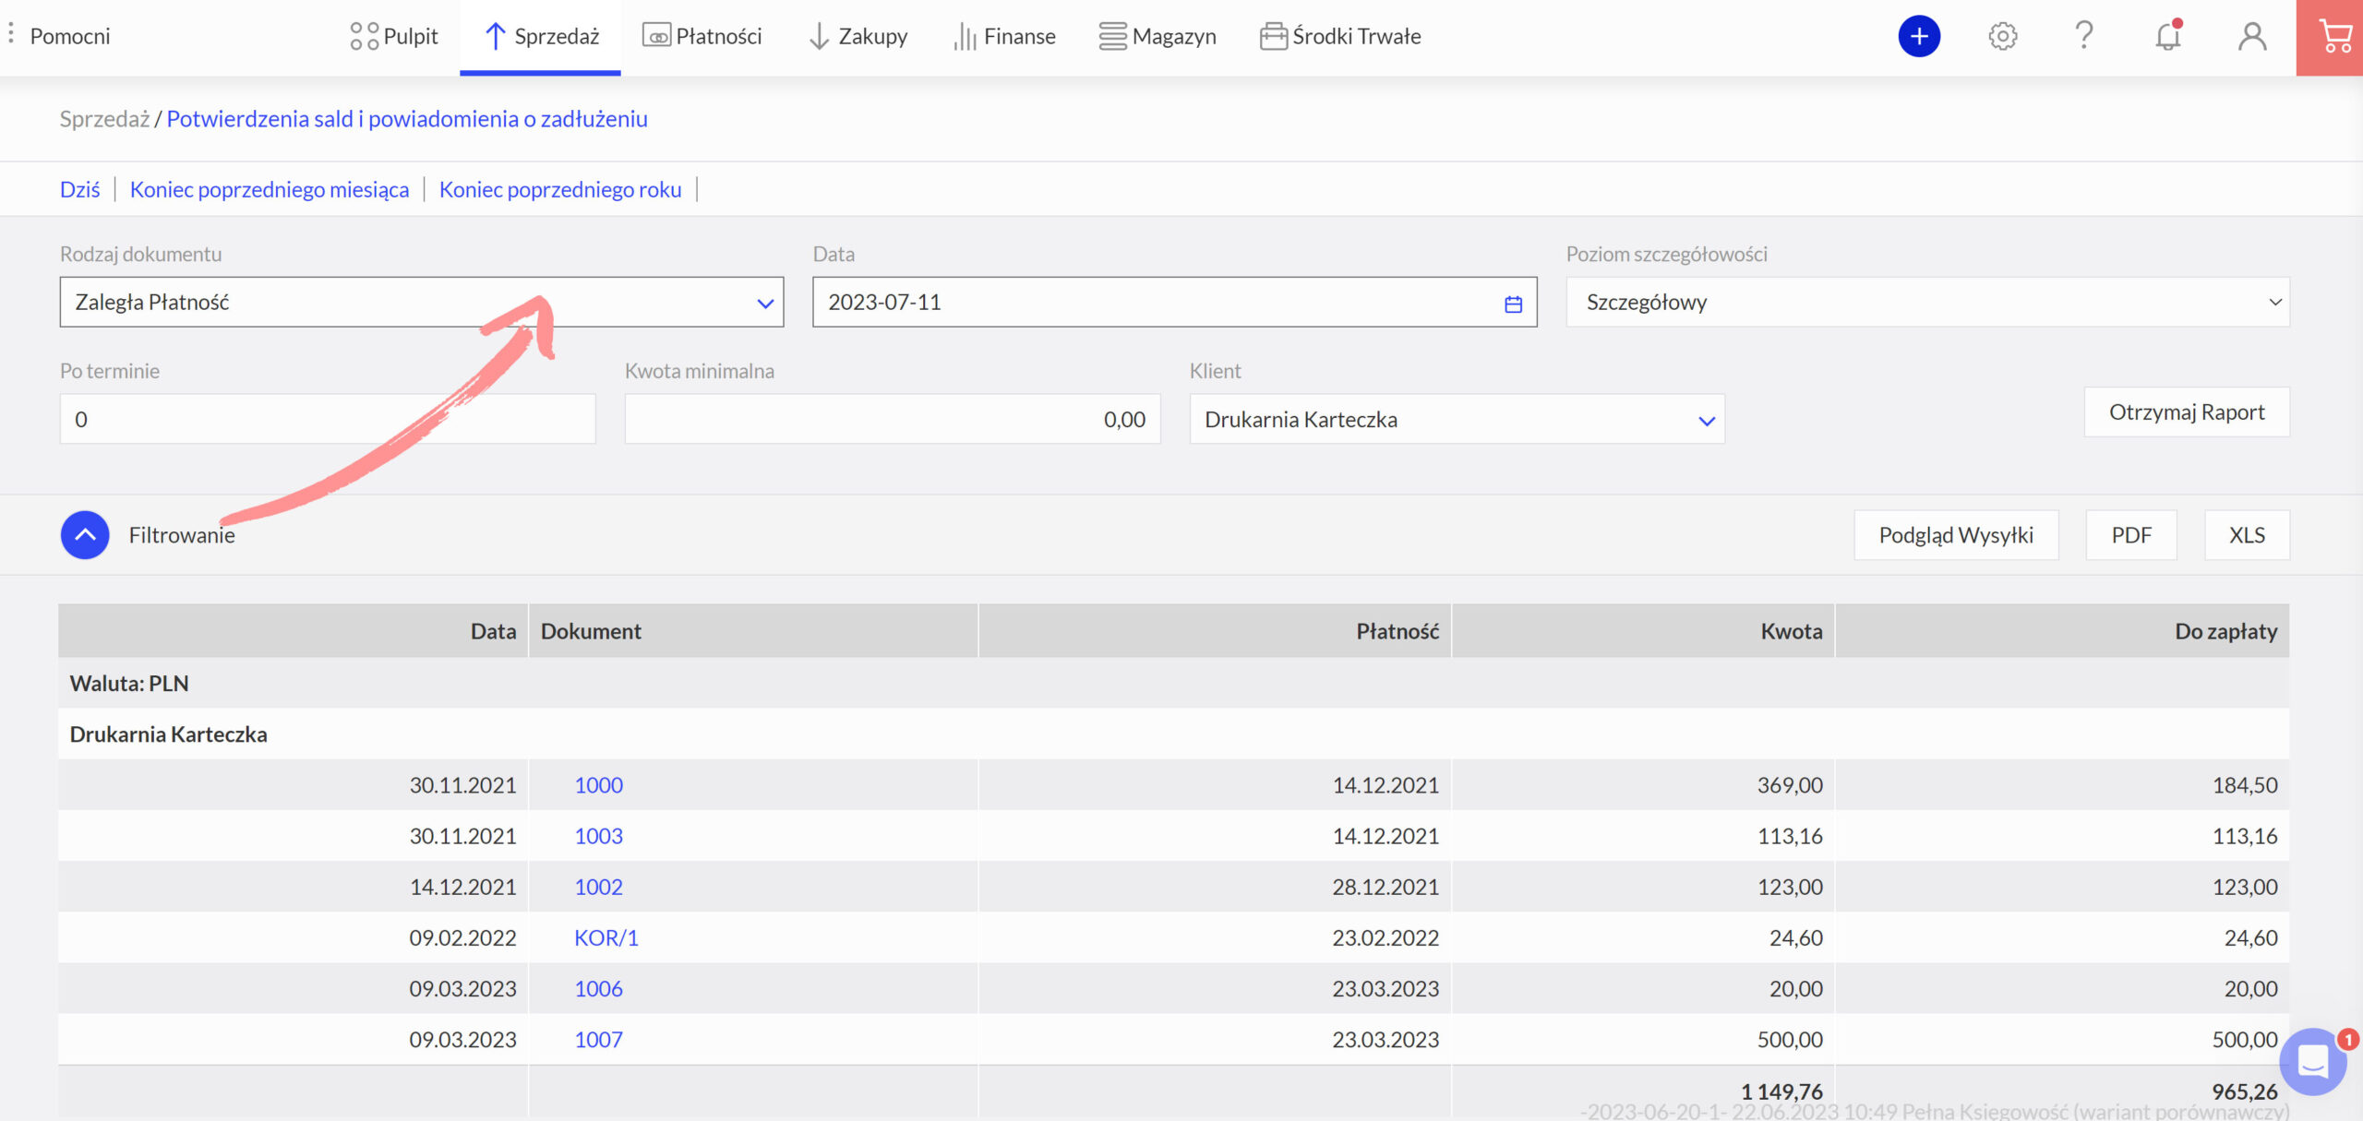
Task: Click the Po terminie input field
Action: (328, 419)
